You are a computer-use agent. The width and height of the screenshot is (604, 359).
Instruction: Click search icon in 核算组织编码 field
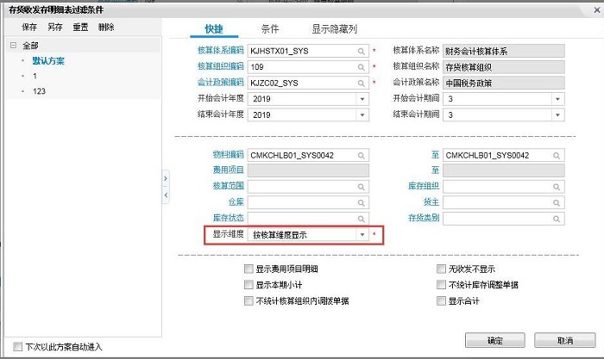[x=362, y=67]
